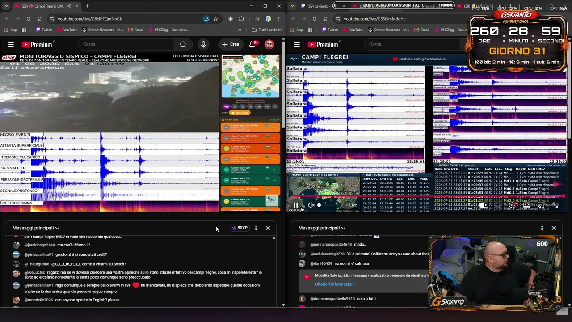Open Gmail bookmark in right browser
The width and height of the screenshot is (572, 322).
pyautogui.click(x=421, y=30)
